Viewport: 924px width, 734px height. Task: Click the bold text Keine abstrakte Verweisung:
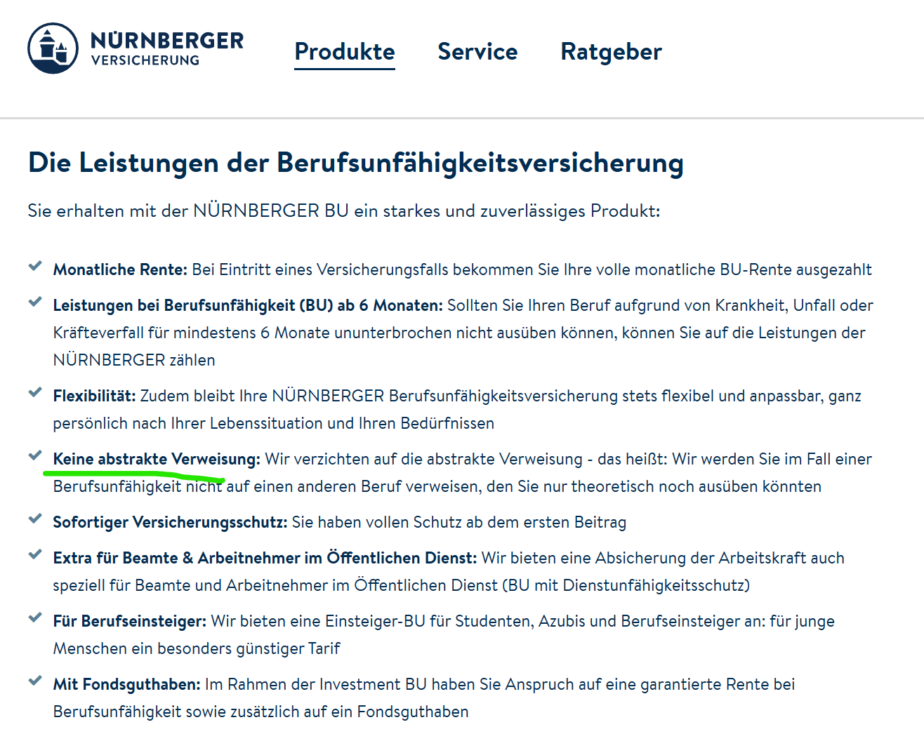(157, 459)
